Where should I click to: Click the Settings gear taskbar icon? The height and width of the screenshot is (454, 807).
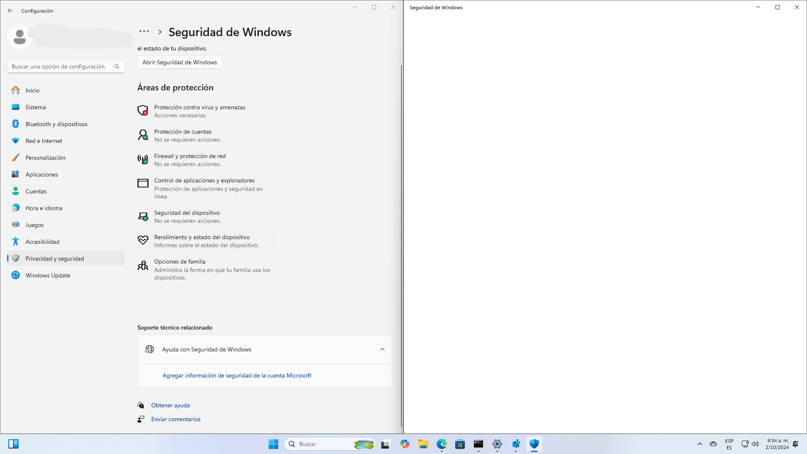point(497,444)
